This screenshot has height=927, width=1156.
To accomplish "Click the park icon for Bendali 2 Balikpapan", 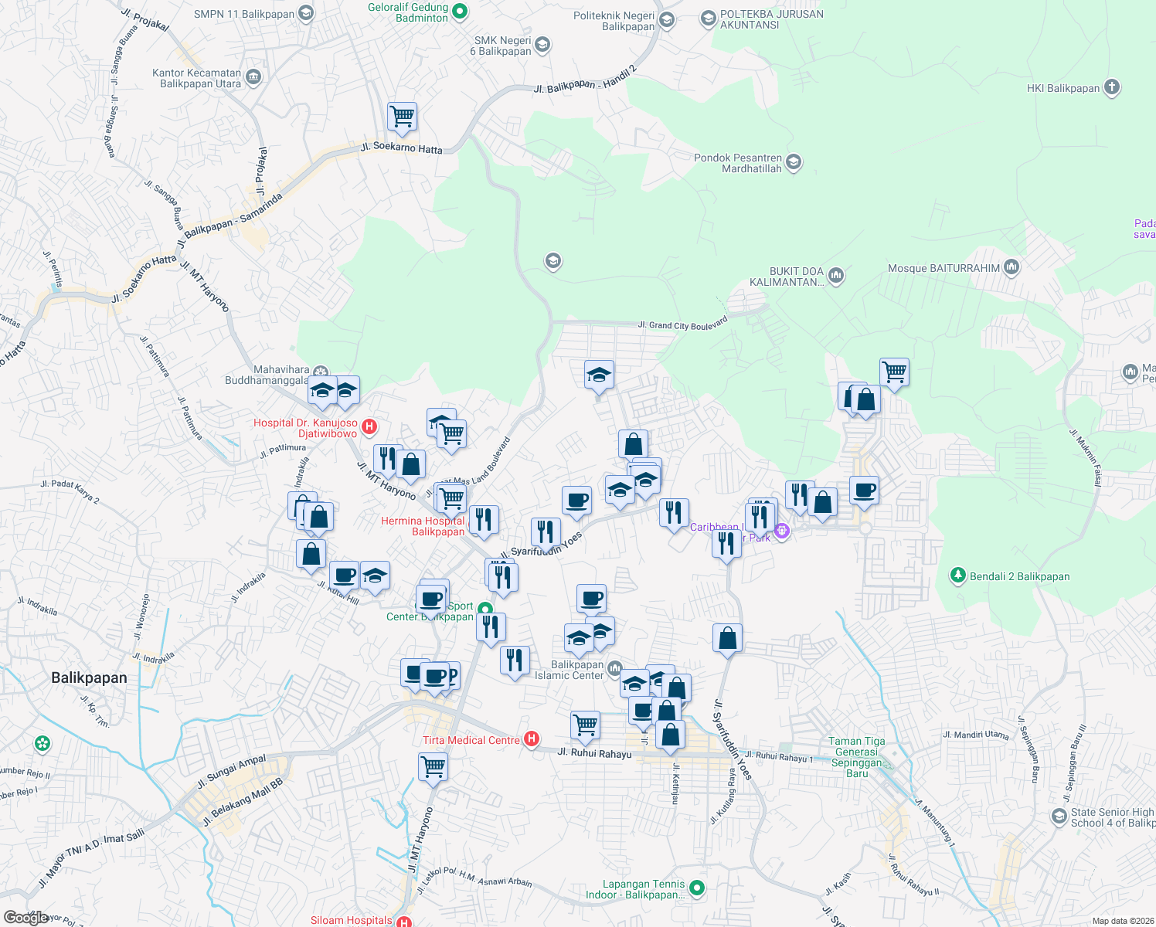I will (957, 575).
